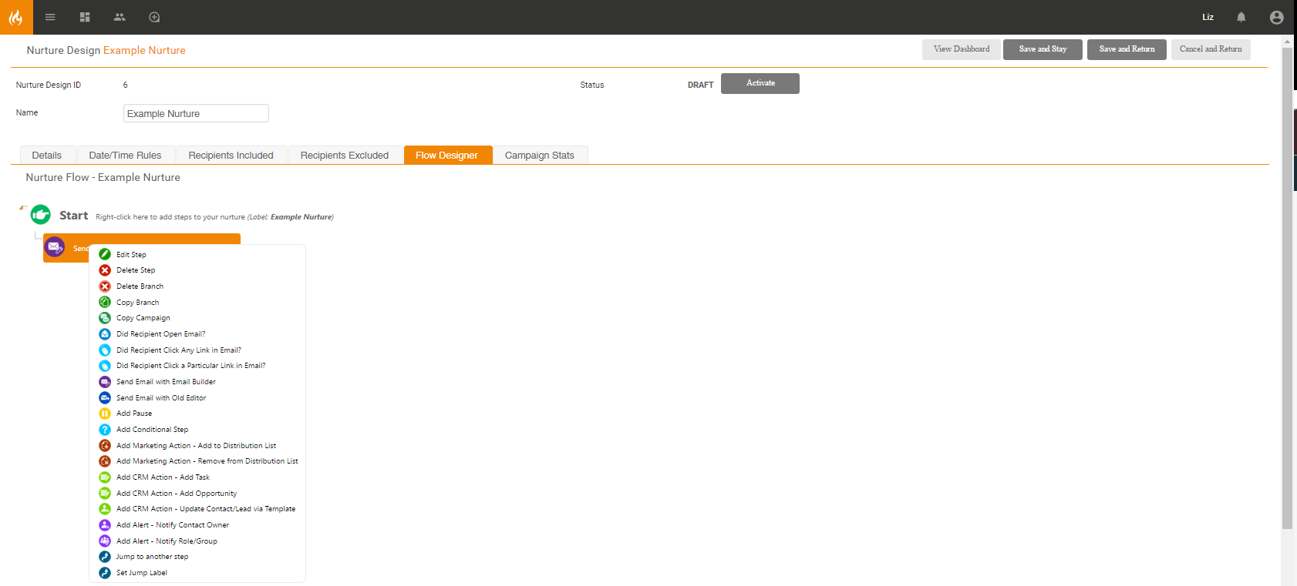Click the vertical page scrollbar
The width and height of the screenshot is (1297, 586).
point(1287,285)
